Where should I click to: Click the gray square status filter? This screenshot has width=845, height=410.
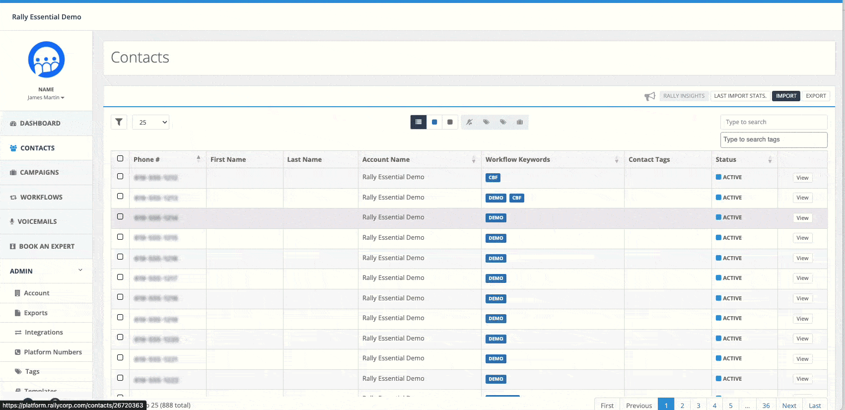point(450,122)
